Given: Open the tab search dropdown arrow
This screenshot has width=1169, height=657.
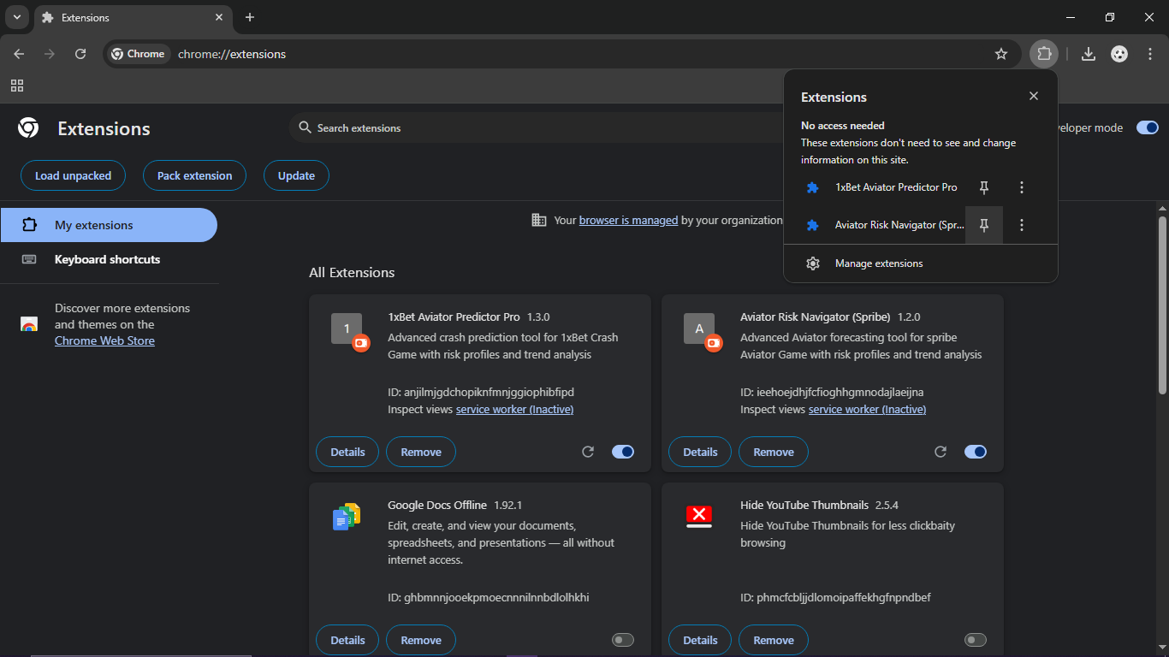Looking at the screenshot, I should tap(17, 17).
